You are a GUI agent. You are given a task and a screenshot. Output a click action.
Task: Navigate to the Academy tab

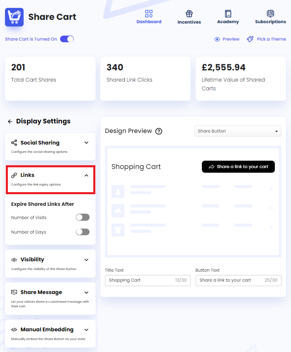[x=228, y=17]
